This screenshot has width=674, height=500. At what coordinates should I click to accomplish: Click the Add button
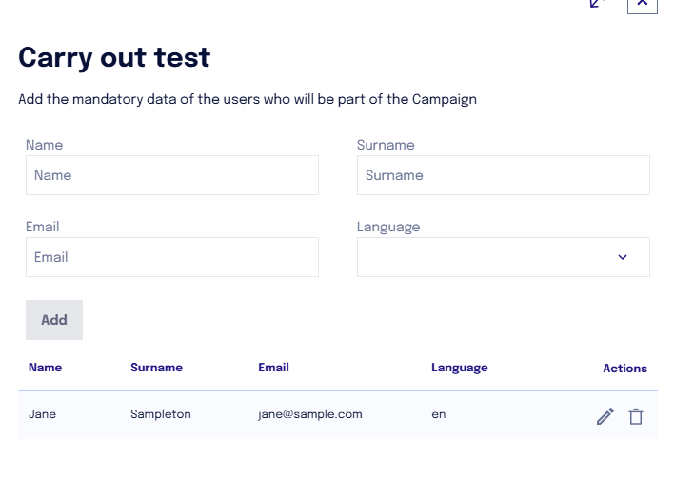(x=54, y=320)
